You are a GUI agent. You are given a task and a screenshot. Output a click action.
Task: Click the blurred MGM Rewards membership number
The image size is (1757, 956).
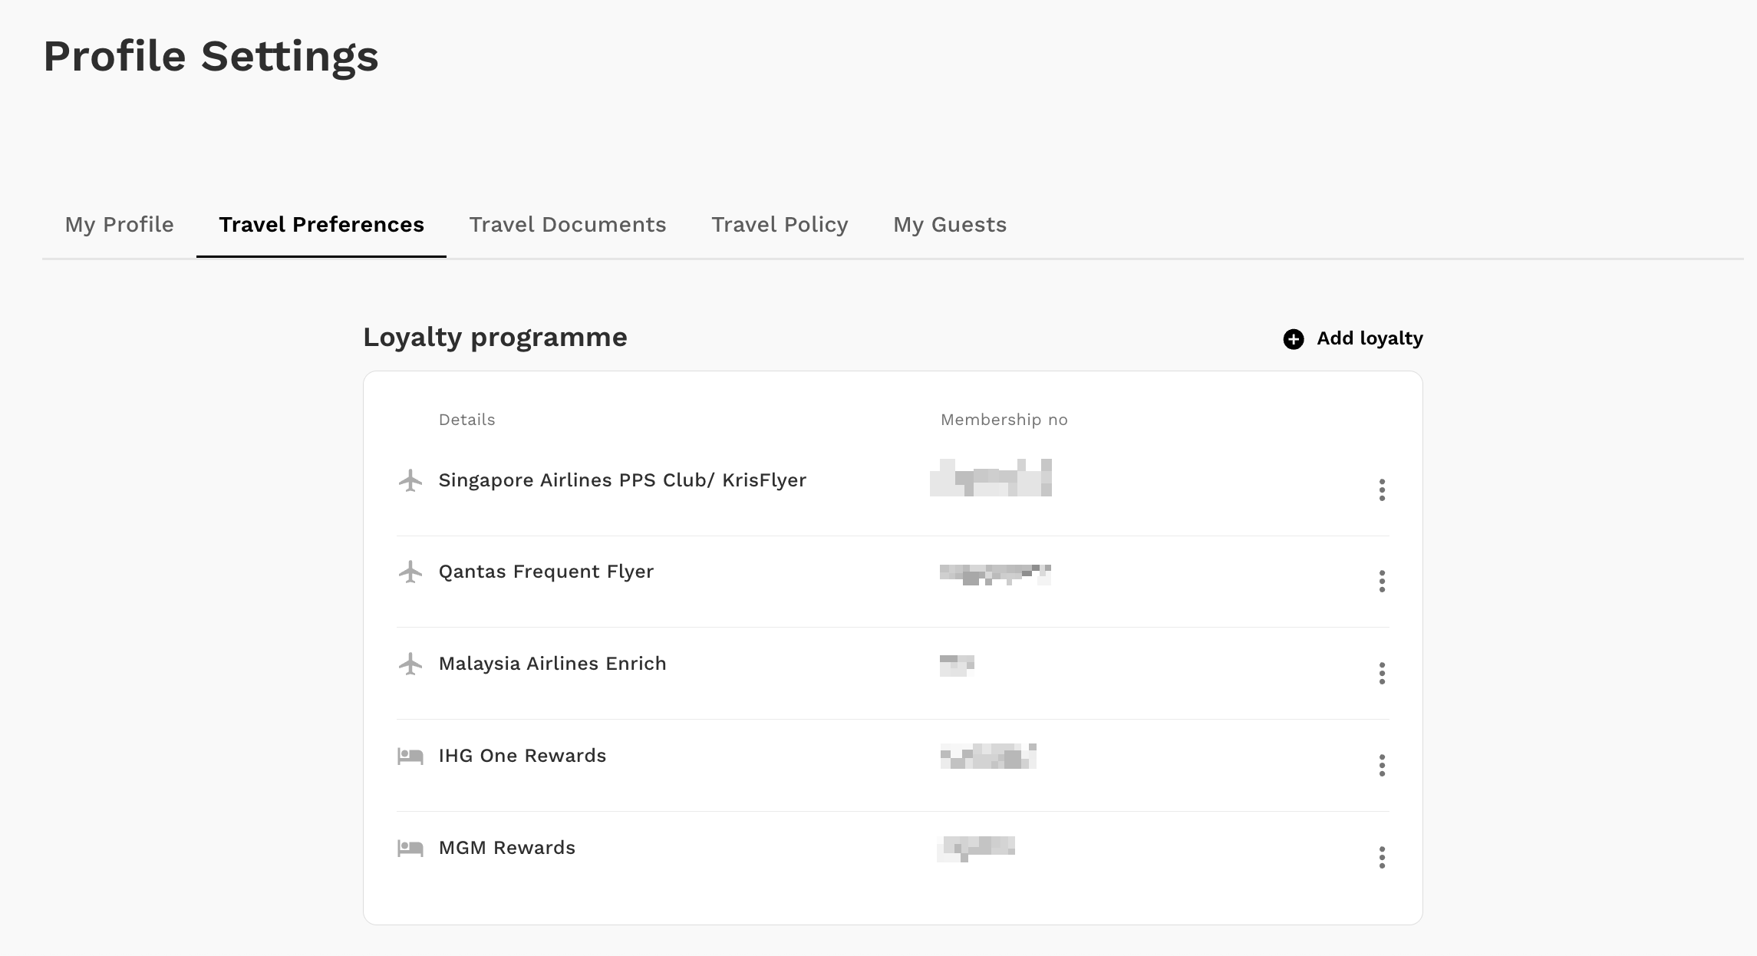tap(976, 849)
